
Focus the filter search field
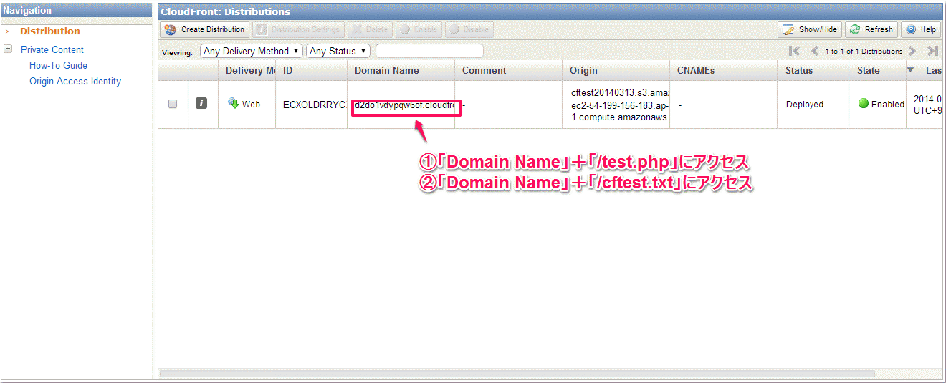click(x=429, y=51)
